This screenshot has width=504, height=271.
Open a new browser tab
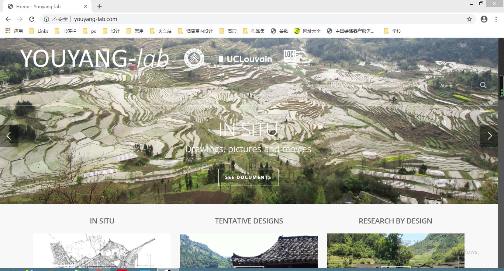coord(100,6)
